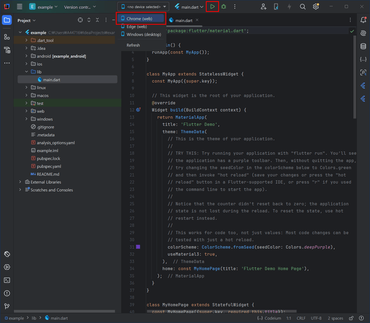Click the Search Everywhere magnifier icon
The width and height of the screenshot is (370, 323).
click(303, 7)
